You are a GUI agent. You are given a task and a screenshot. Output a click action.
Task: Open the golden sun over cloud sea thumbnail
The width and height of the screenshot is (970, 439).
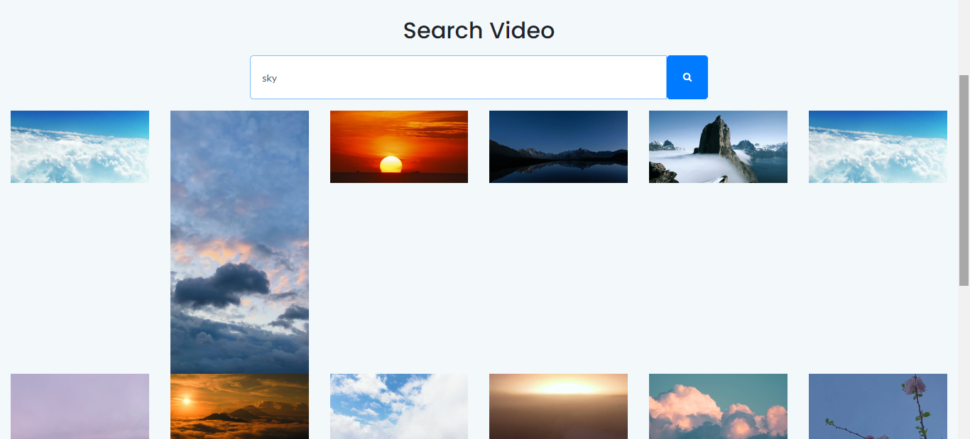(239, 406)
